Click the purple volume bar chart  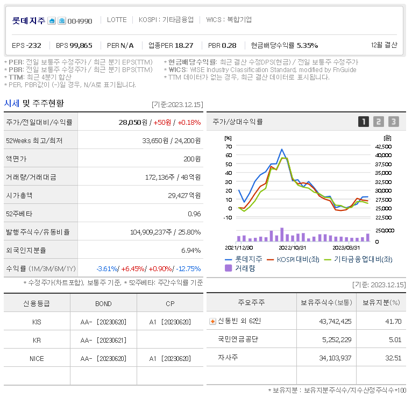pyautogui.click(x=303, y=235)
